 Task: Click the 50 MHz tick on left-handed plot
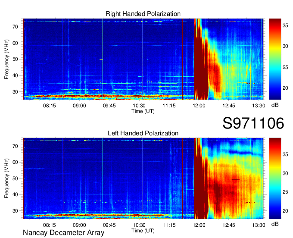pos(16,178)
